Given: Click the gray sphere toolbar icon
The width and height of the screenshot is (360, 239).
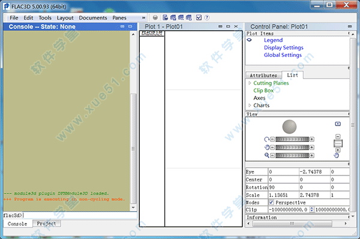Looking at the screenshot, I should click(155, 17).
